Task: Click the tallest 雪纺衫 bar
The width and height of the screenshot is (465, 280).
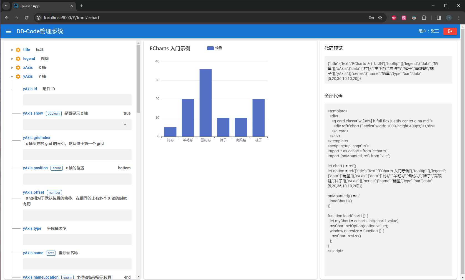Action: (x=205, y=103)
